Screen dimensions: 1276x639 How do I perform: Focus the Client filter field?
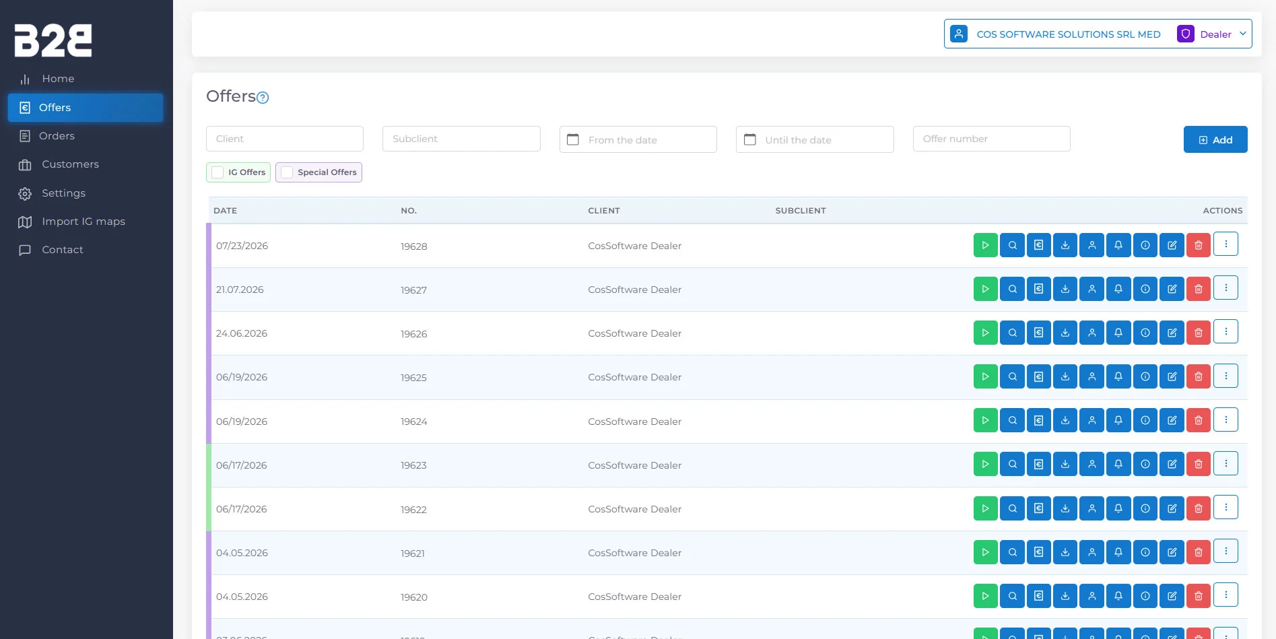coord(285,139)
